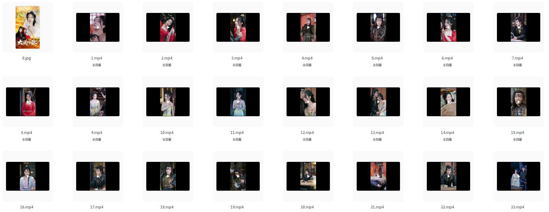
Task: Select the file name 23.mp4
Action: tap(517, 207)
